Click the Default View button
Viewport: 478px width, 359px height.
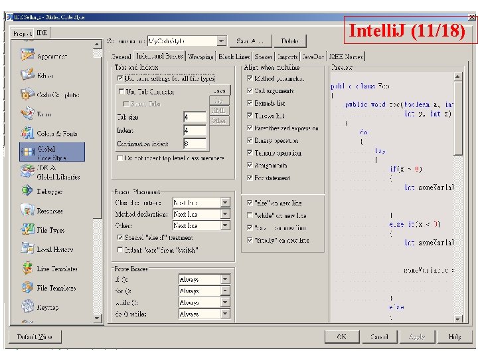35,336
